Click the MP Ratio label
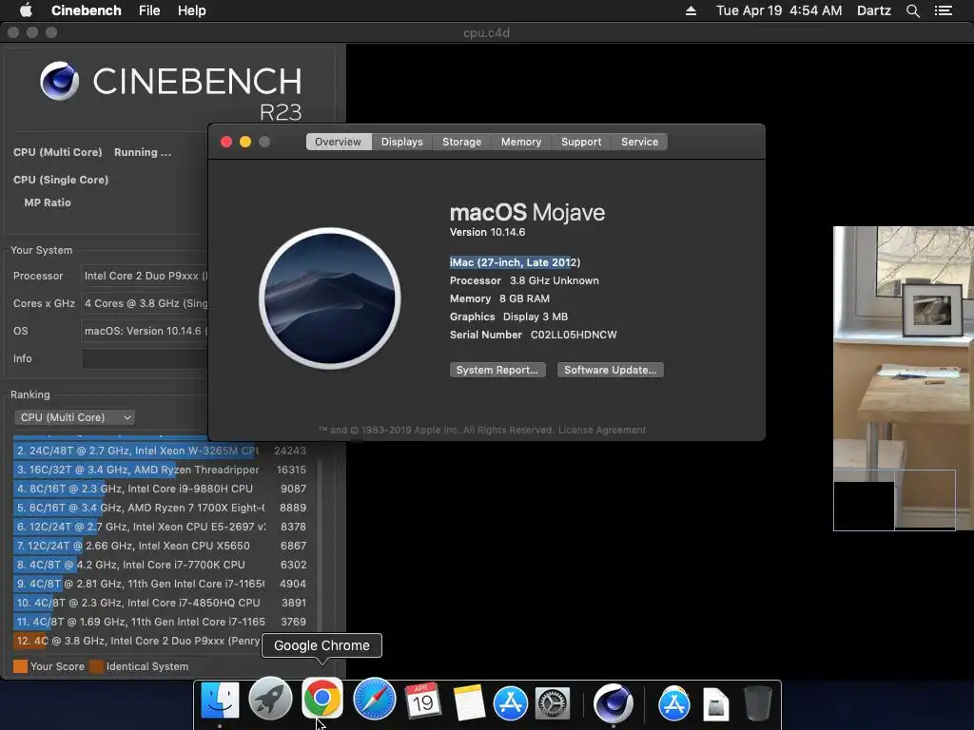Viewport: 974px width, 730px height. point(48,202)
